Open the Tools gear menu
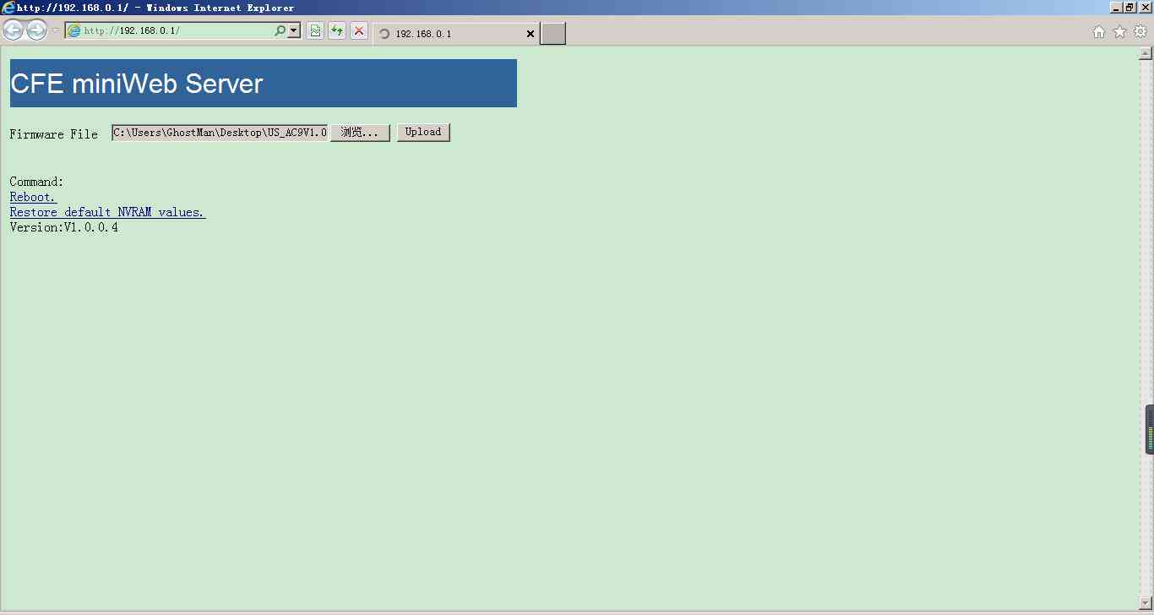Viewport: 1154px width, 615px height. click(1140, 32)
